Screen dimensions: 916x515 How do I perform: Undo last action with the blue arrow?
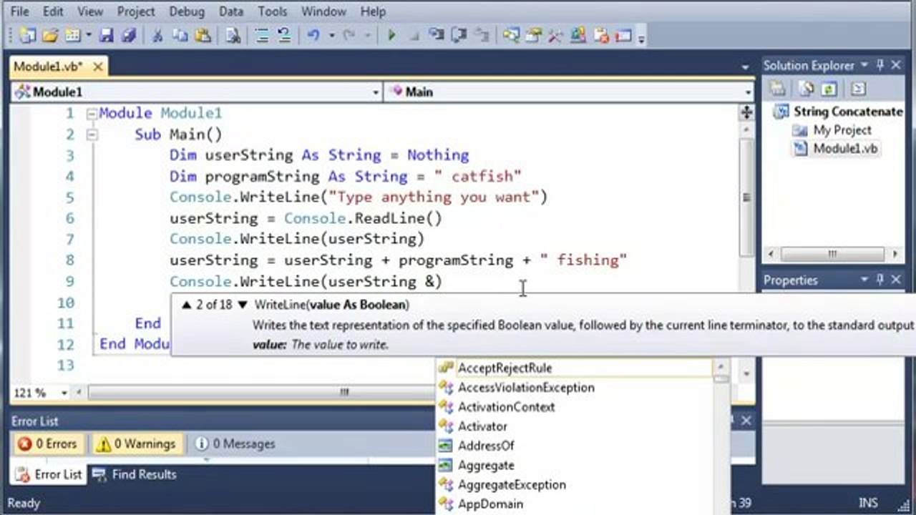313,35
